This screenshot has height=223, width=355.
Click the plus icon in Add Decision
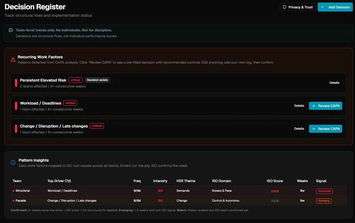click(x=322, y=7)
